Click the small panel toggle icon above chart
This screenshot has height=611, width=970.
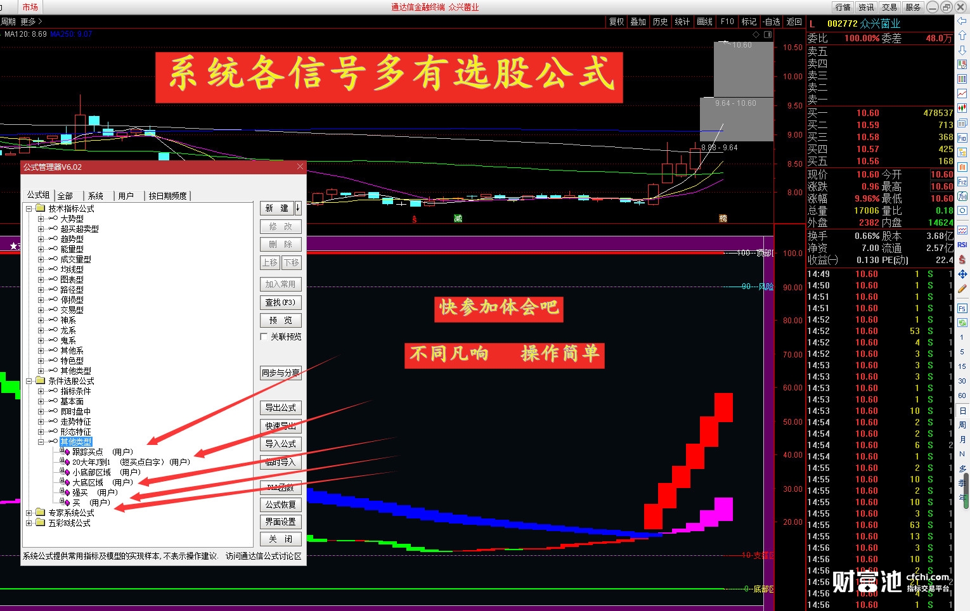click(768, 34)
